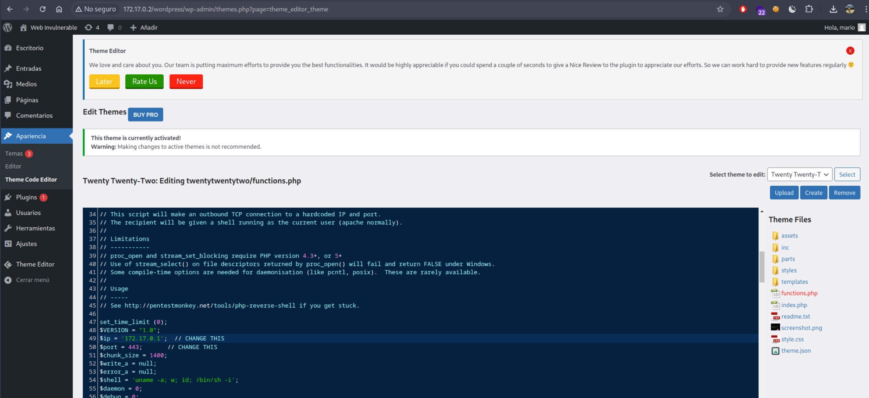Open the Editor submenu item

click(x=13, y=166)
